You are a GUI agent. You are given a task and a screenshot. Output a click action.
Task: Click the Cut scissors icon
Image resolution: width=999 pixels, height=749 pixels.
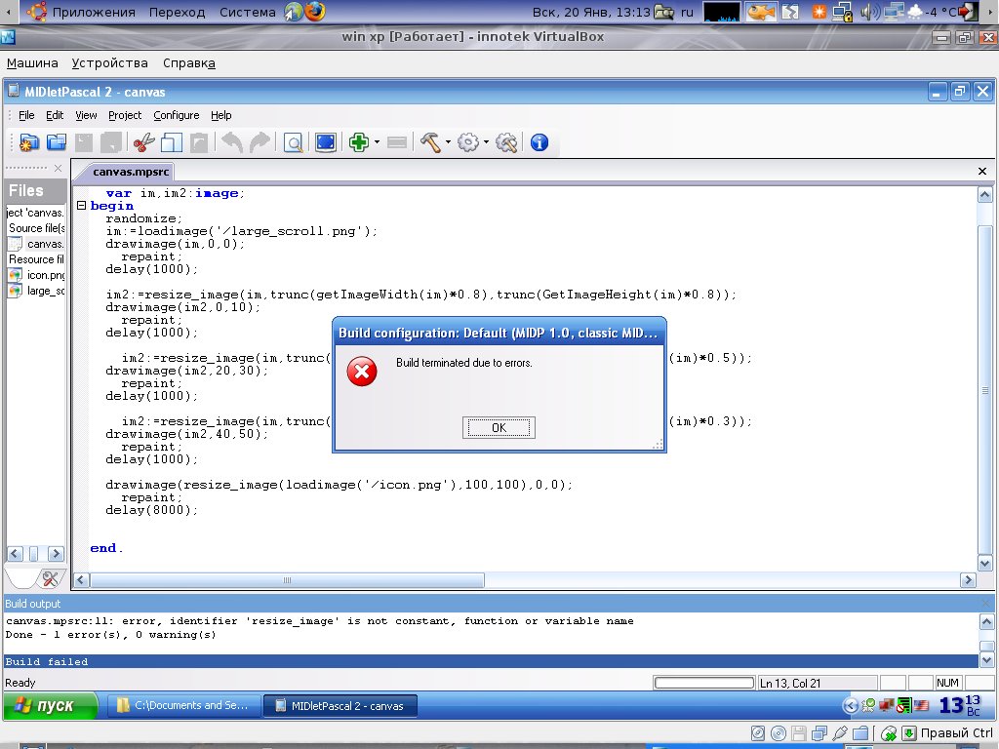(143, 142)
